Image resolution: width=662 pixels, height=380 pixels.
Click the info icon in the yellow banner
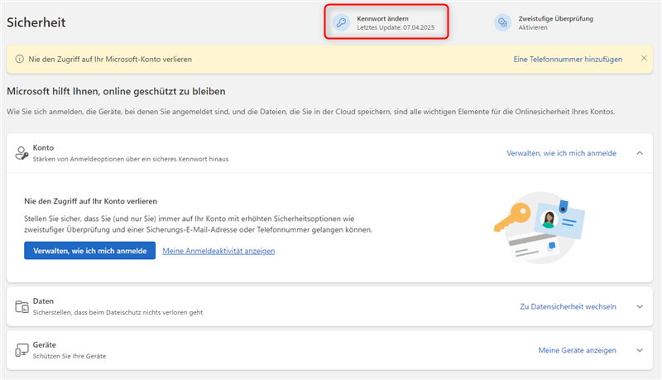[x=18, y=59]
